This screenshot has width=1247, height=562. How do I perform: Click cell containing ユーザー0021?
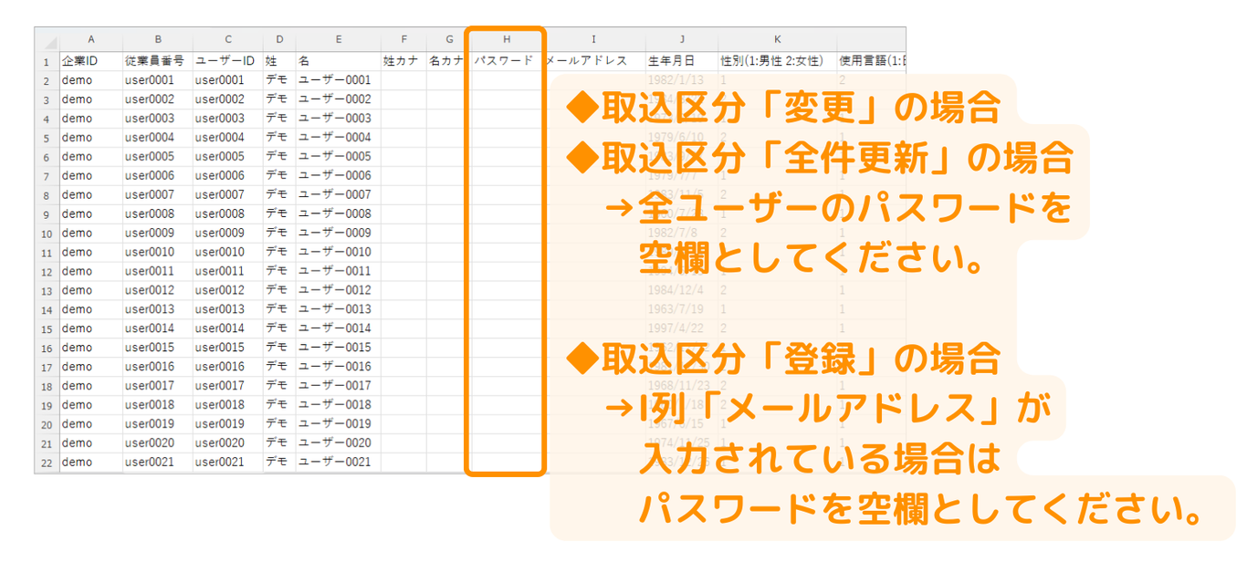[338, 463]
